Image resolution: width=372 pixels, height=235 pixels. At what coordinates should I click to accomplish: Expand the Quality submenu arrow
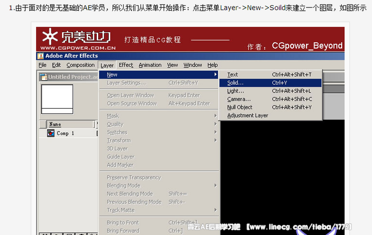tap(215, 124)
